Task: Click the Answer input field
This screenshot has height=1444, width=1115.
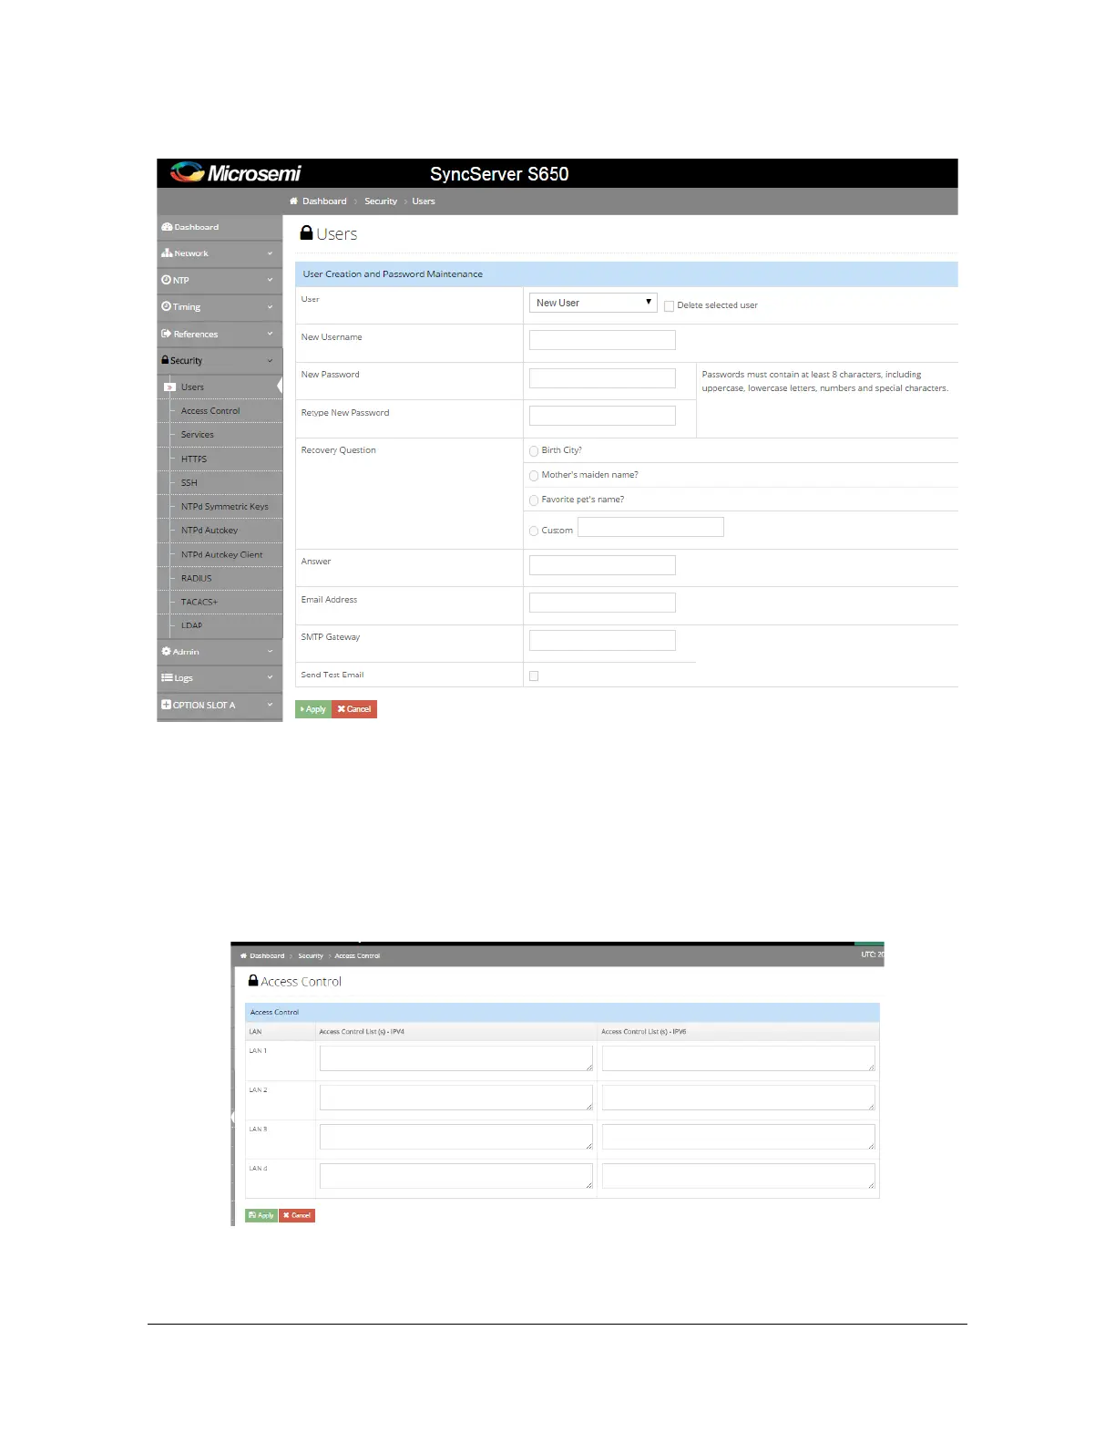Action: [602, 565]
